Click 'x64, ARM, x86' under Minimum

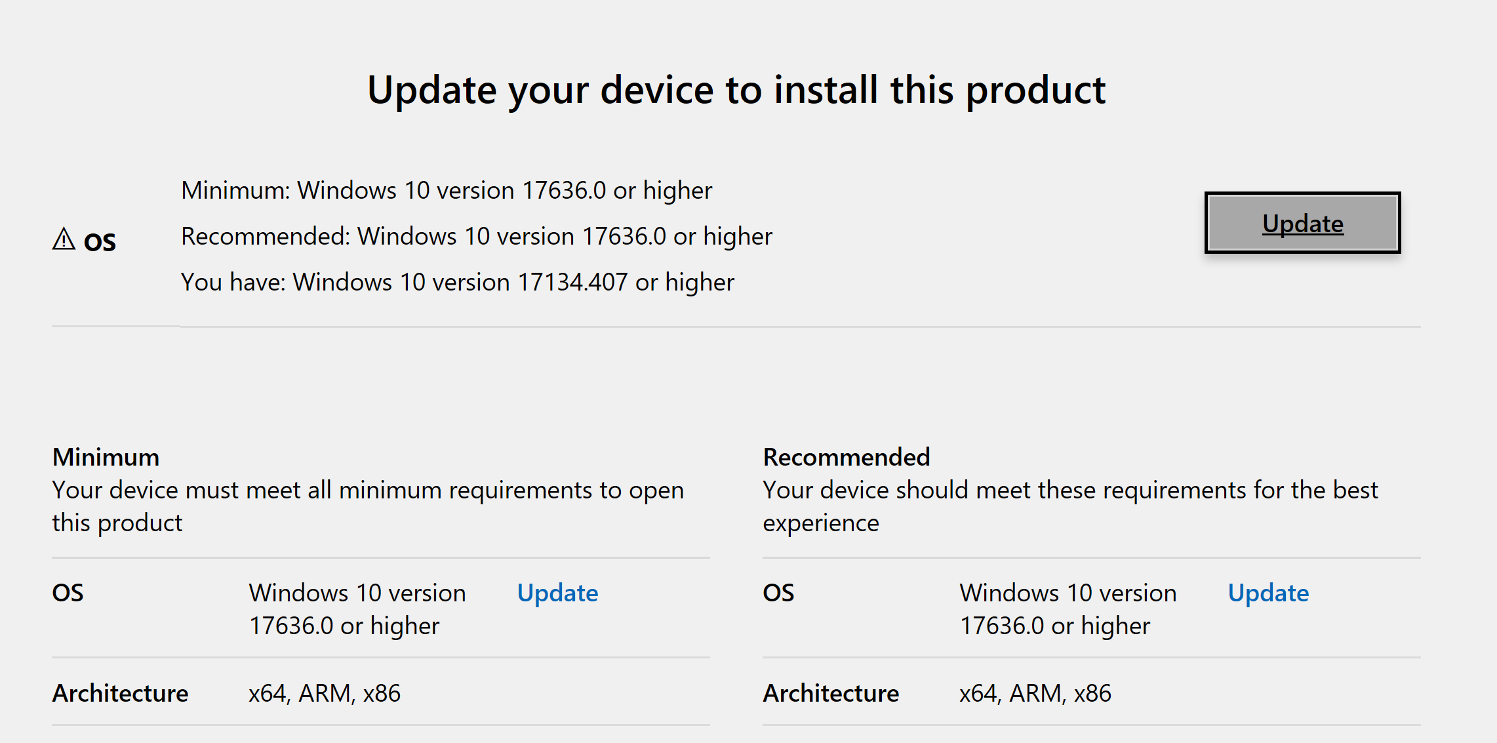(325, 693)
